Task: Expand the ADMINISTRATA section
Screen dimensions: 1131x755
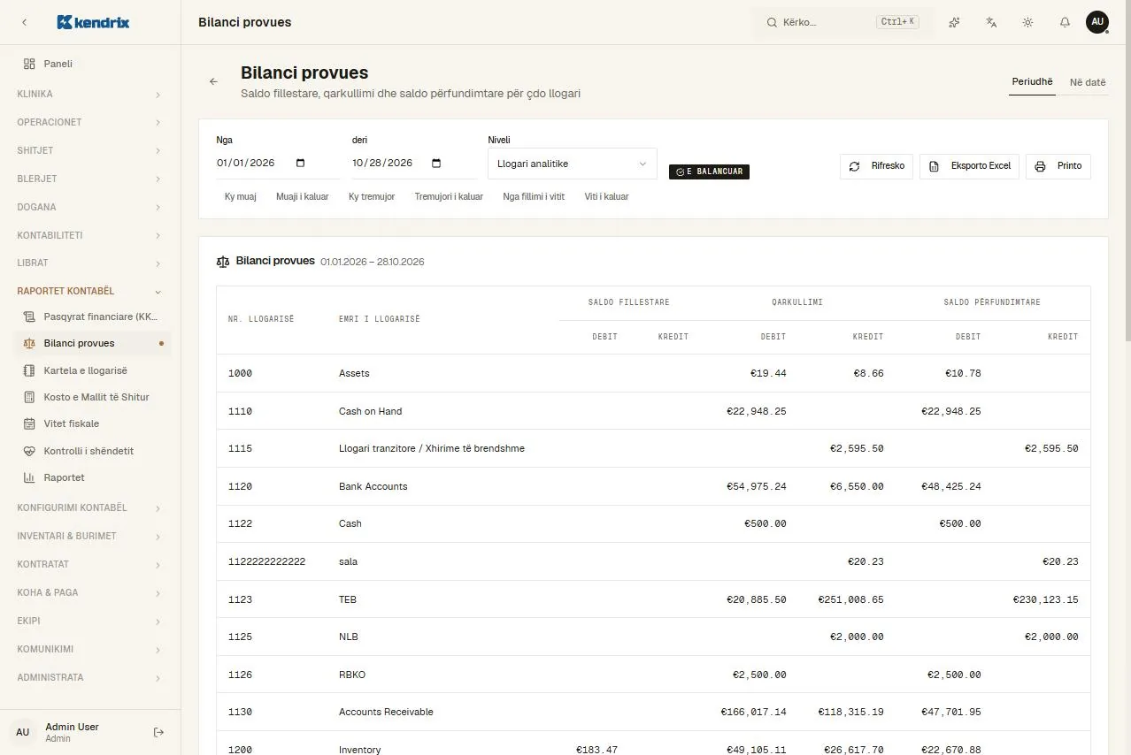Action: (x=90, y=677)
